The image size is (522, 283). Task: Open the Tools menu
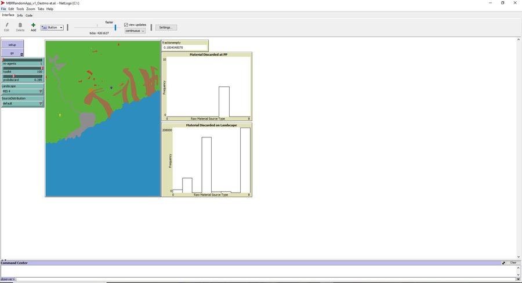(x=20, y=9)
